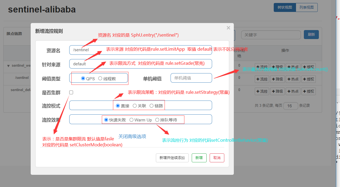Click the 针对来源 field containing default

[x=140, y=64]
